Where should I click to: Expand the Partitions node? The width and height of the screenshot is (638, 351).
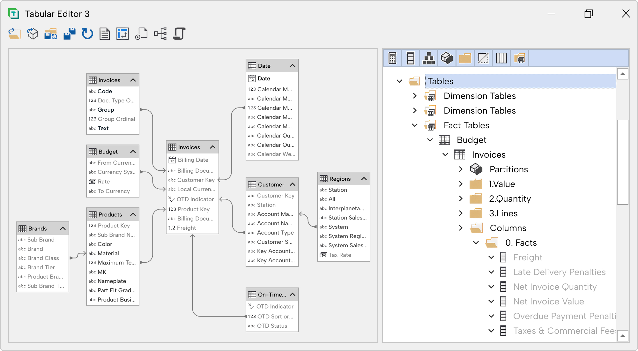click(x=461, y=169)
